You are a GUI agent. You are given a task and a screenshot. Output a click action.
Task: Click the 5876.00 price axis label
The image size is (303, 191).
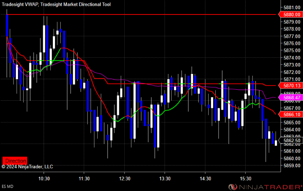[x=292, y=43]
